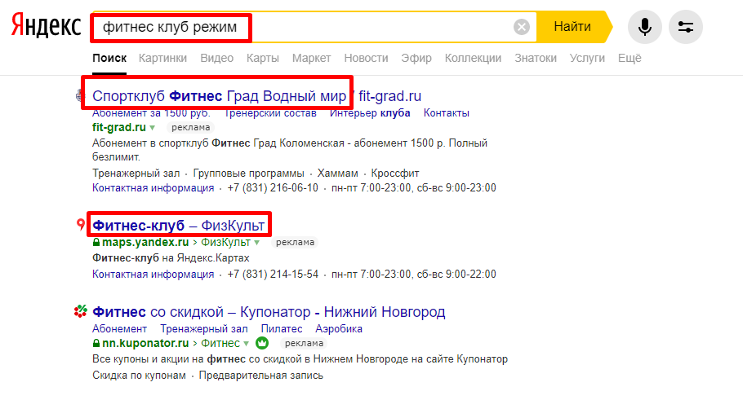Open the Маркет tab
743x400 pixels.
[x=311, y=58]
